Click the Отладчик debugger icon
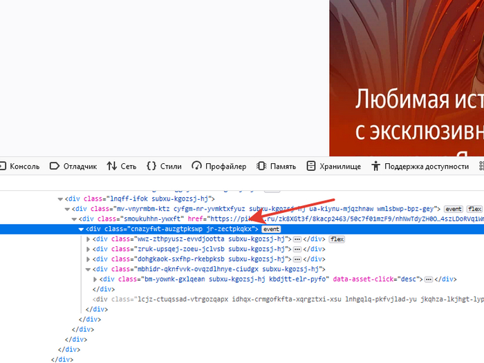This screenshot has width=484, height=363. pyautogui.click(x=55, y=166)
